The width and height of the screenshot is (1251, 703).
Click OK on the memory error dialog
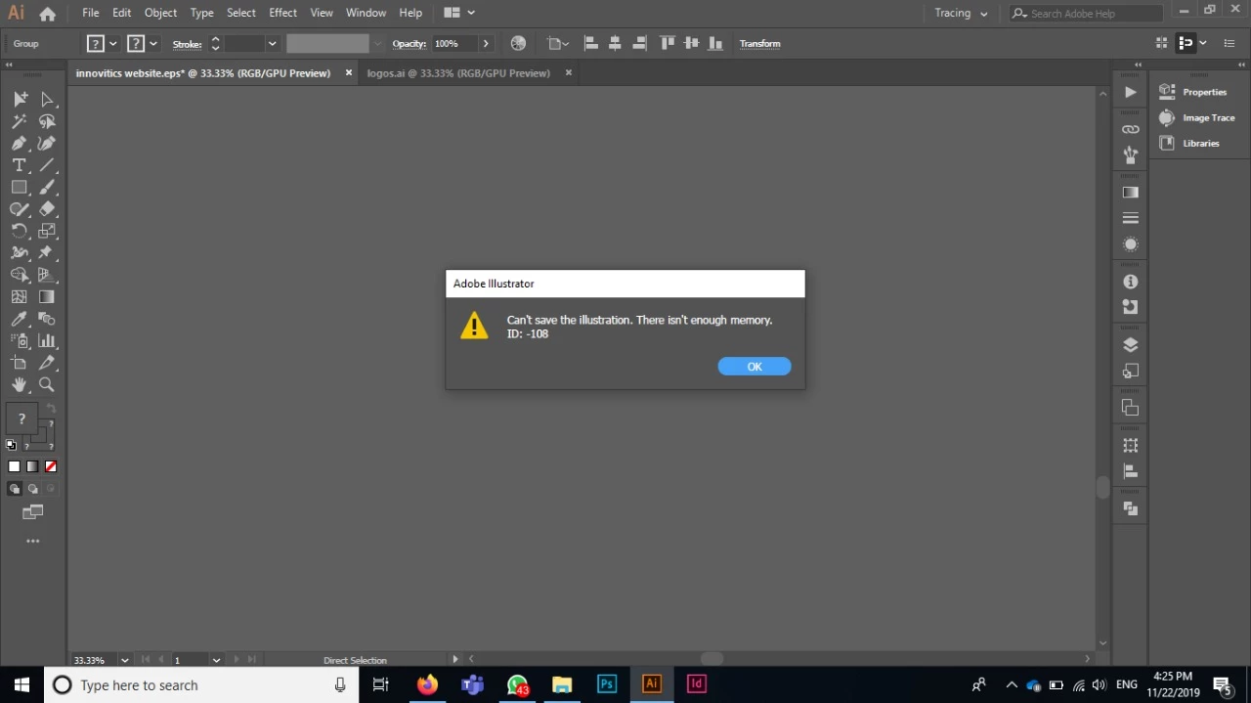755,367
